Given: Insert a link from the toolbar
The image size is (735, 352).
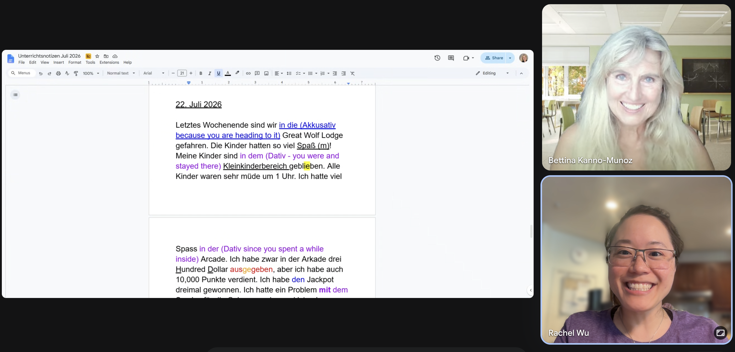Looking at the screenshot, I should point(248,73).
